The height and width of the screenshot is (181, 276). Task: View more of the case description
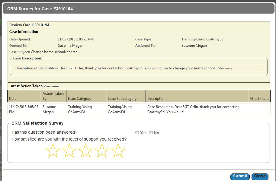click(225, 68)
